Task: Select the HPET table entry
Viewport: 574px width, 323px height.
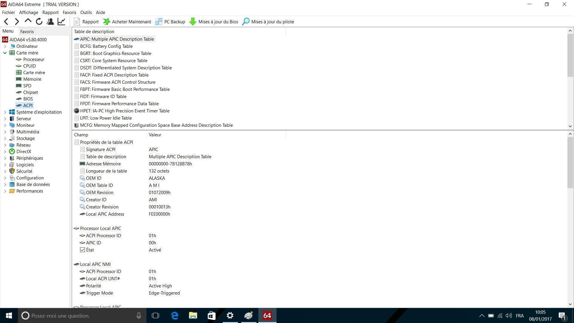Action: click(124, 111)
